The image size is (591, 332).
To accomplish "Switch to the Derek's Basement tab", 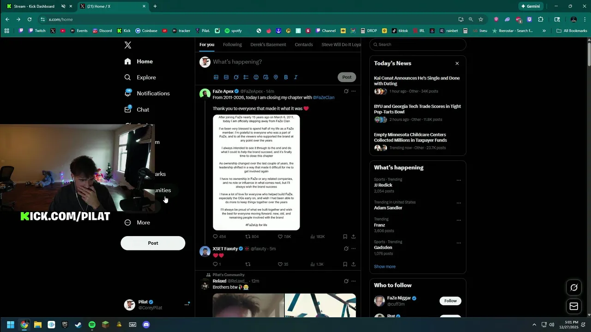I will [x=268, y=45].
